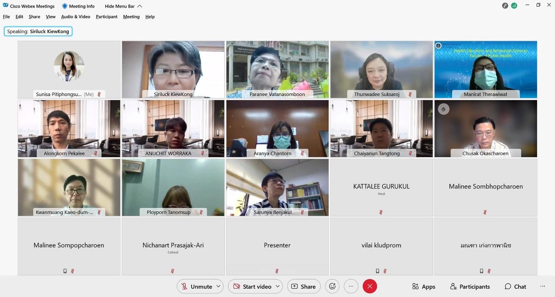
Task: Click the Speaking: Siriluck KiewKong indicator
Action: click(38, 31)
